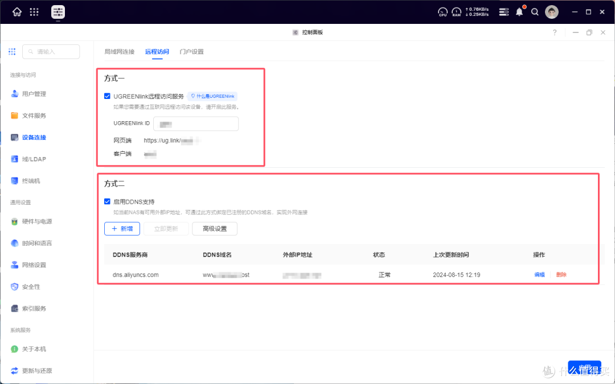Open the task manager list icon
Image resolution: width=615 pixels, height=384 pixels.
(x=503, y=12)
